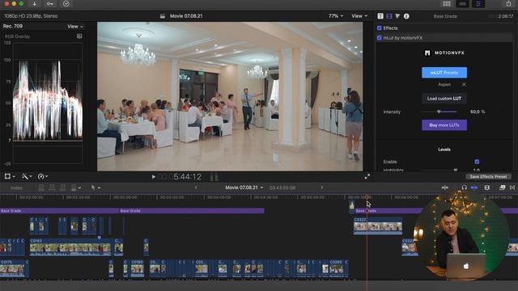The width and height of the screenshot is (518, 291).
Task: Click the mLUT Presets button
Action: (x=444, y=73)
